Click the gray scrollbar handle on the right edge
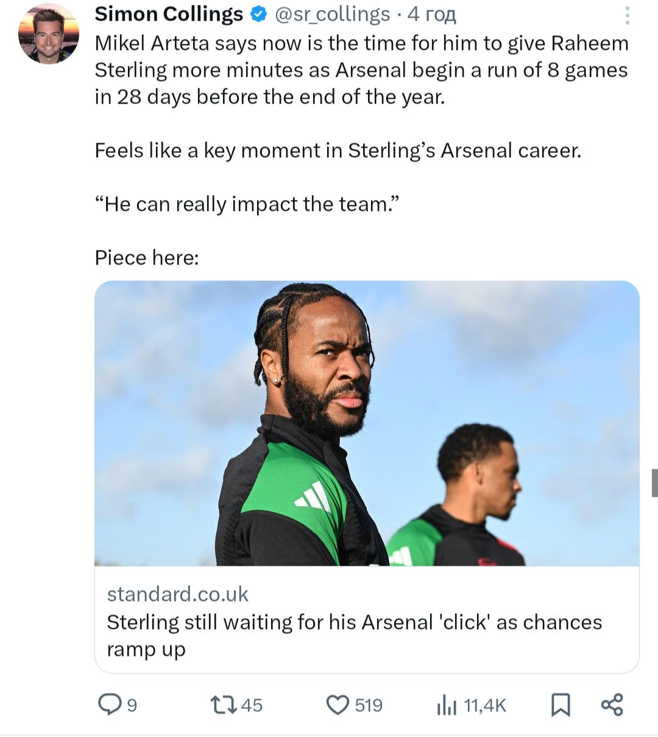This screenshot has width=658, height=737. pos(654,483)
